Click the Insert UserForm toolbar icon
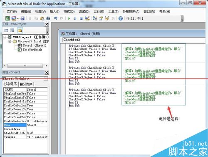208x157 pixels. click(x=14, y=18)
